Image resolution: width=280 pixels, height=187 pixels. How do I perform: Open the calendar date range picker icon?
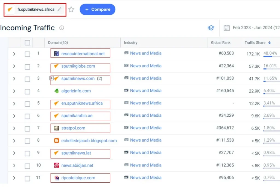coord(227,28)
